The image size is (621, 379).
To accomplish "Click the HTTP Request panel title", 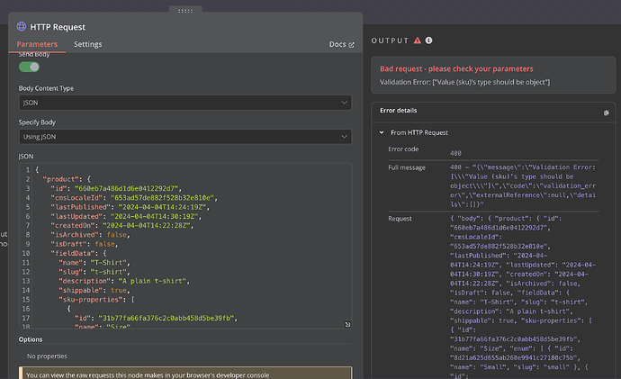I will pos(58,27).
